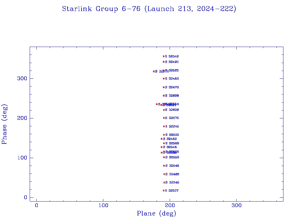Viewport: 298px width, 224px height.
Task: Click the red data point for S 32463
Action: tap(164, 78)
